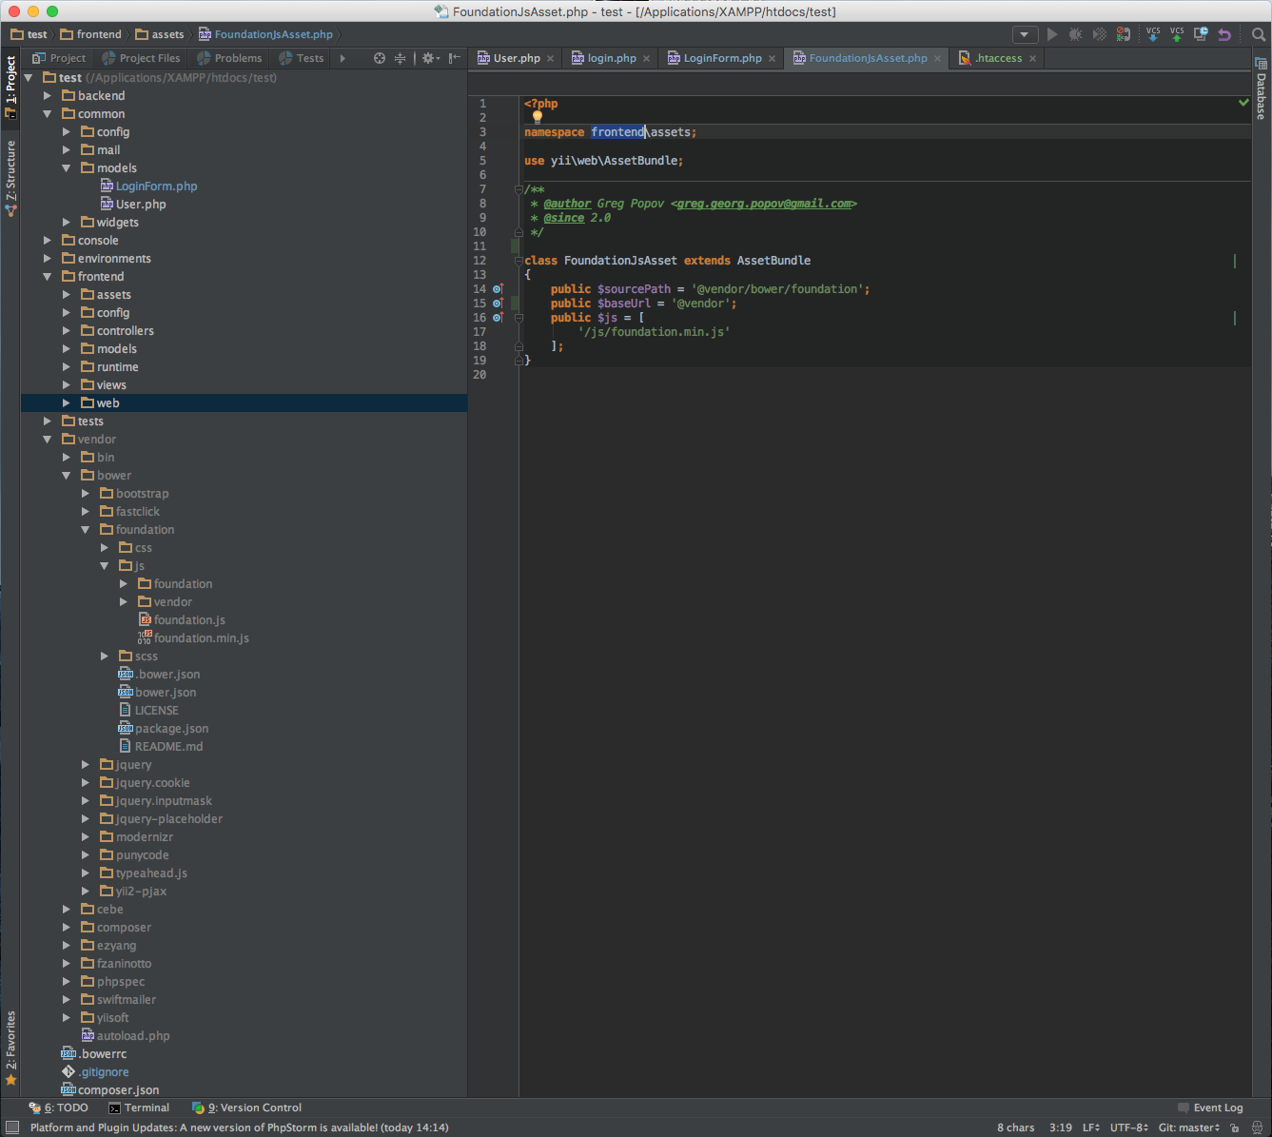Open the Database side tool window
This screenshot has width=1272, height=1137.
point(1262,88)
